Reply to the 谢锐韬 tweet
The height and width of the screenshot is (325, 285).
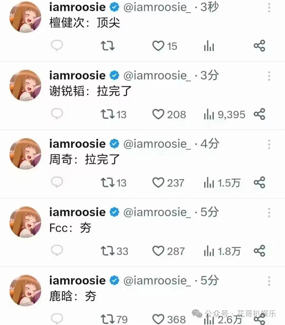57,114
